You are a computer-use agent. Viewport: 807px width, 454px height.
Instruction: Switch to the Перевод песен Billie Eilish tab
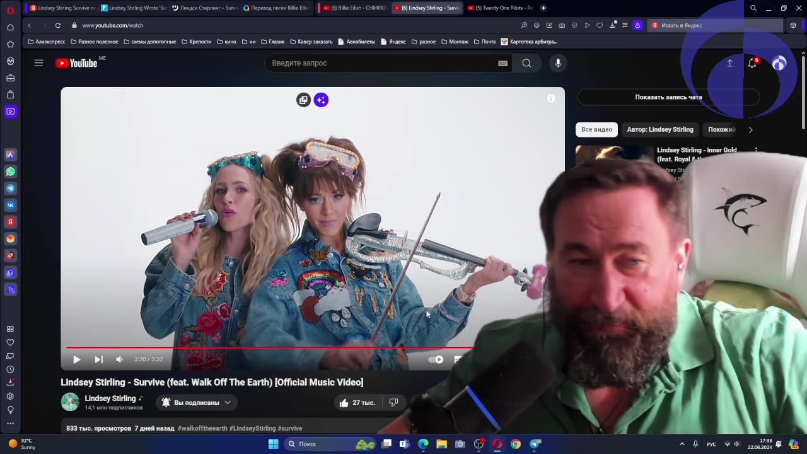(x=276, y=8)
